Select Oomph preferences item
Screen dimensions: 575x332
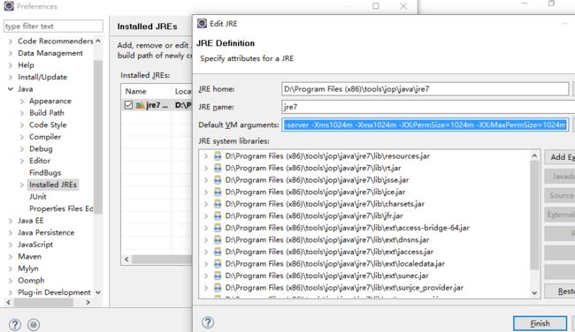(31, 281)
